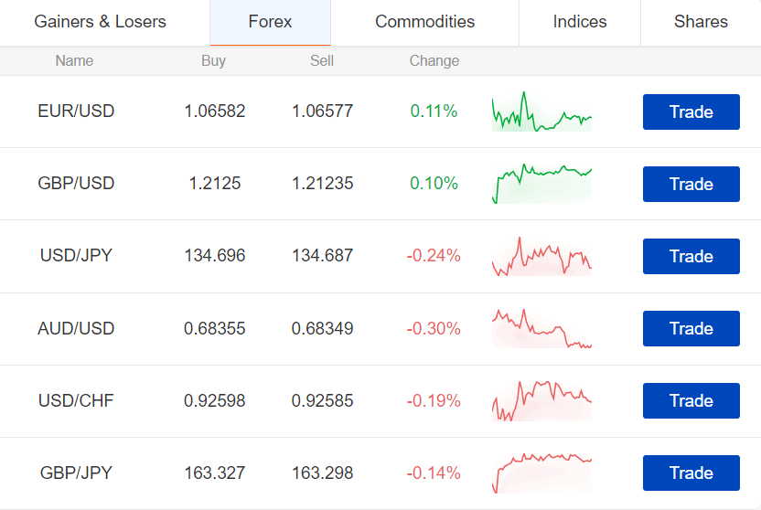
Task: Click the 0.10% change value
Action: pyautogui.click(x=434, y=183)
